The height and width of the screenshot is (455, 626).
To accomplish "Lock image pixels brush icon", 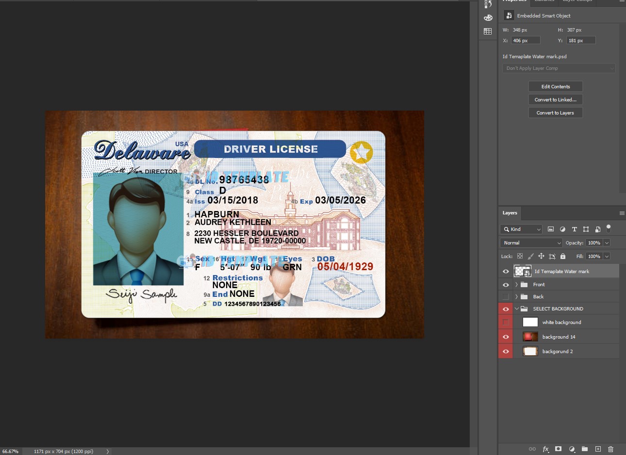I will point(530,256).
